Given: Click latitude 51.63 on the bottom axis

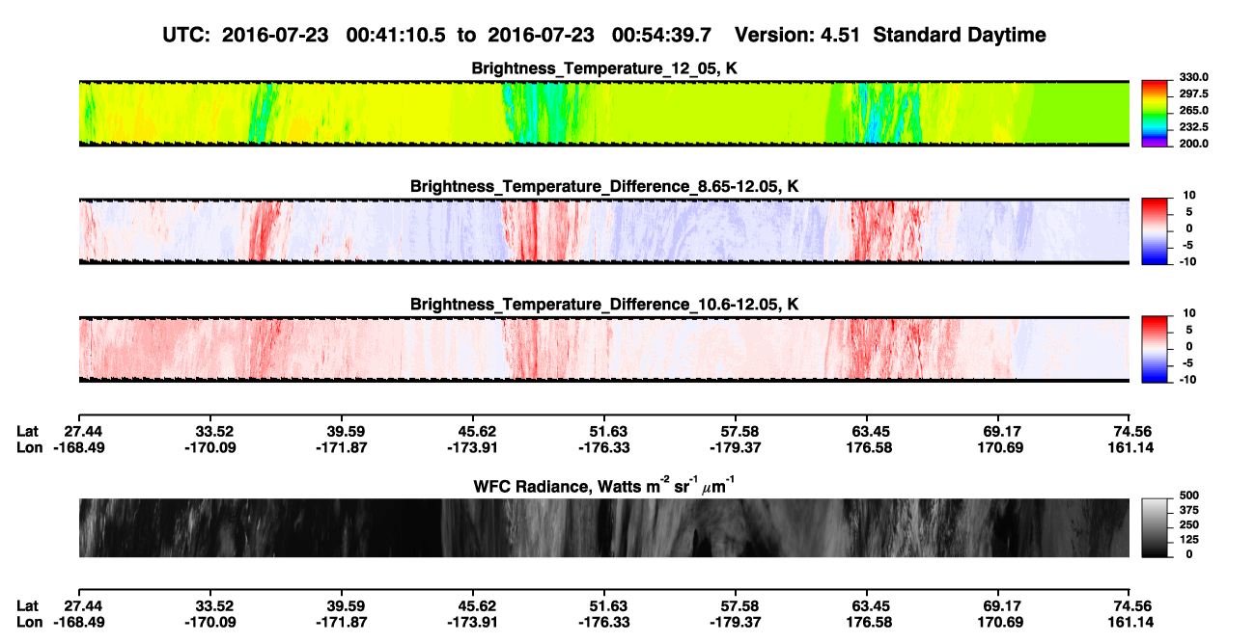Looking at the screenshot, I should tap(609, 606).
